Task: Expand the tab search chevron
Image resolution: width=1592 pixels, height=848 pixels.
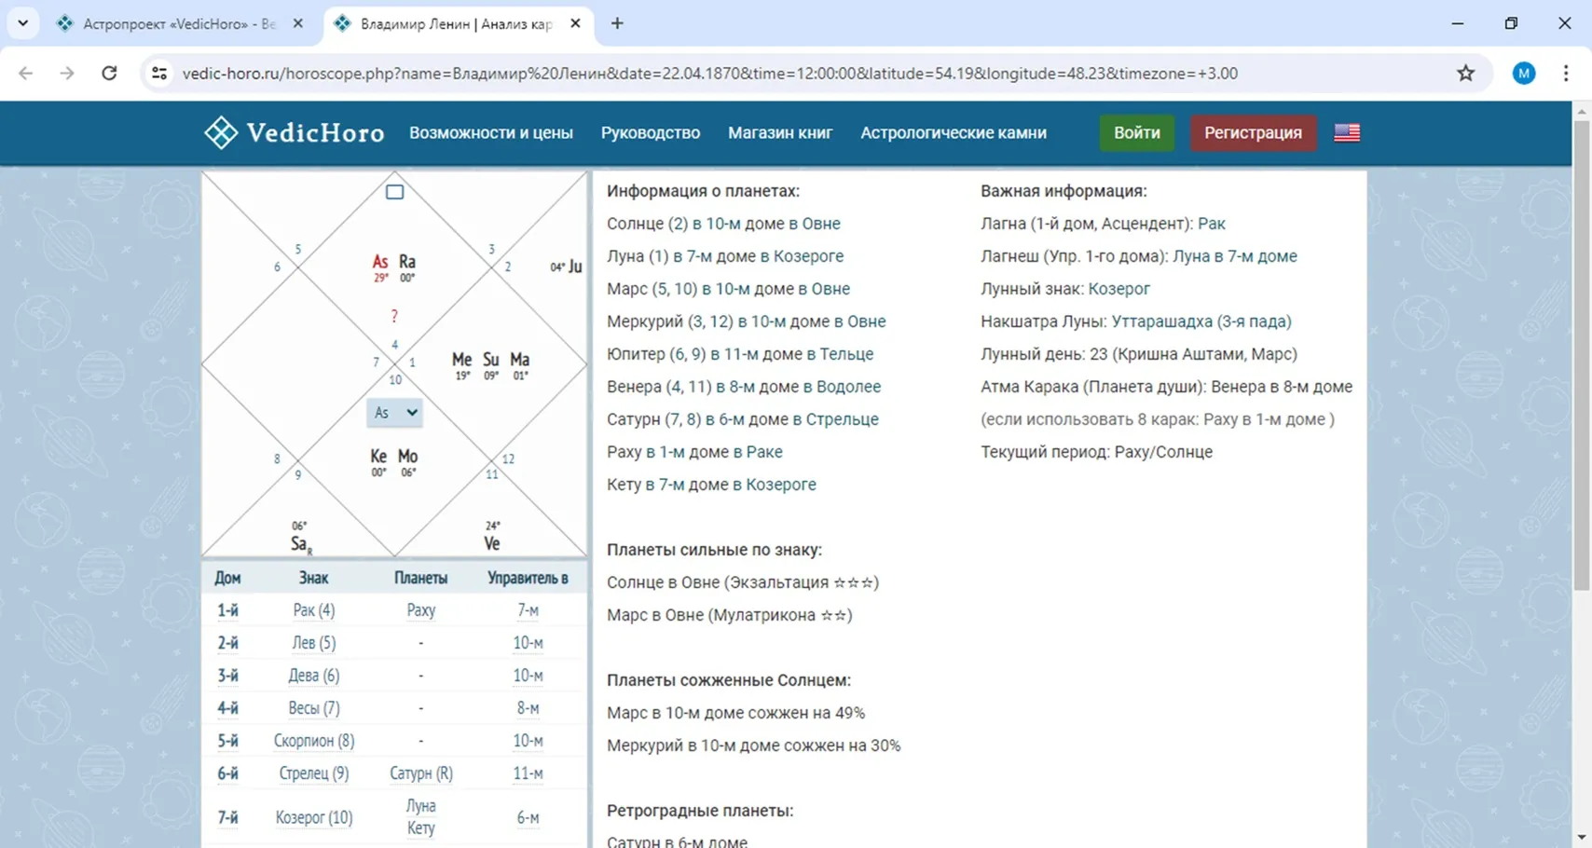Action: click(x=22, y=23)
